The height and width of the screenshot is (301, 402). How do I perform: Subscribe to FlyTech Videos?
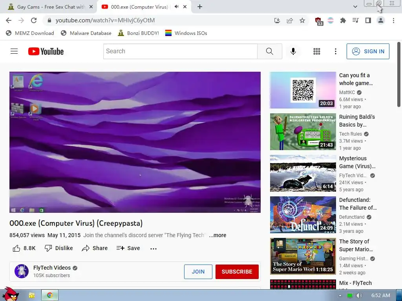[x=237, y=272]
